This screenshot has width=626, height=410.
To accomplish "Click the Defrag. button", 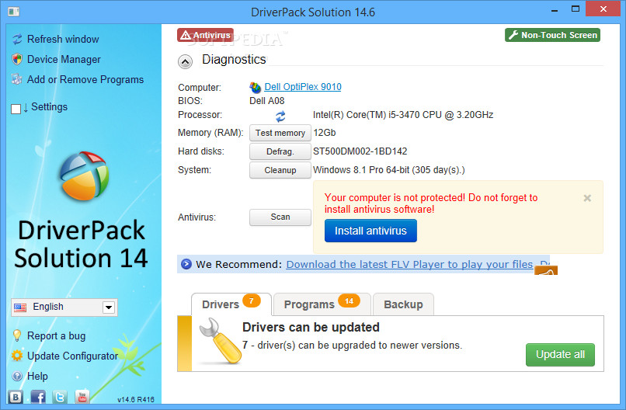I will click(x=280, y=151).
